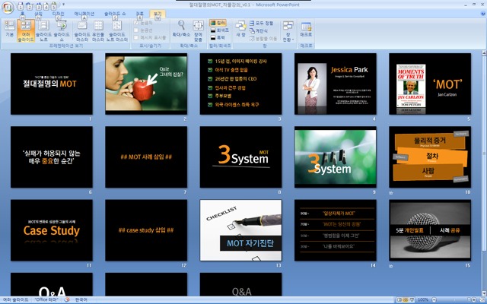Open the Home (홈) ribbon tab
Image resolution: width=487 pixels, height=304 pixels.
(x=22, y=14)
